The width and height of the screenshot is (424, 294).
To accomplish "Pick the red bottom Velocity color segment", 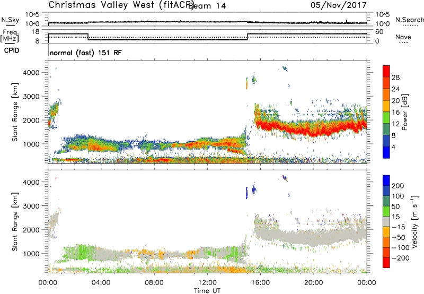I will (386, 263).
